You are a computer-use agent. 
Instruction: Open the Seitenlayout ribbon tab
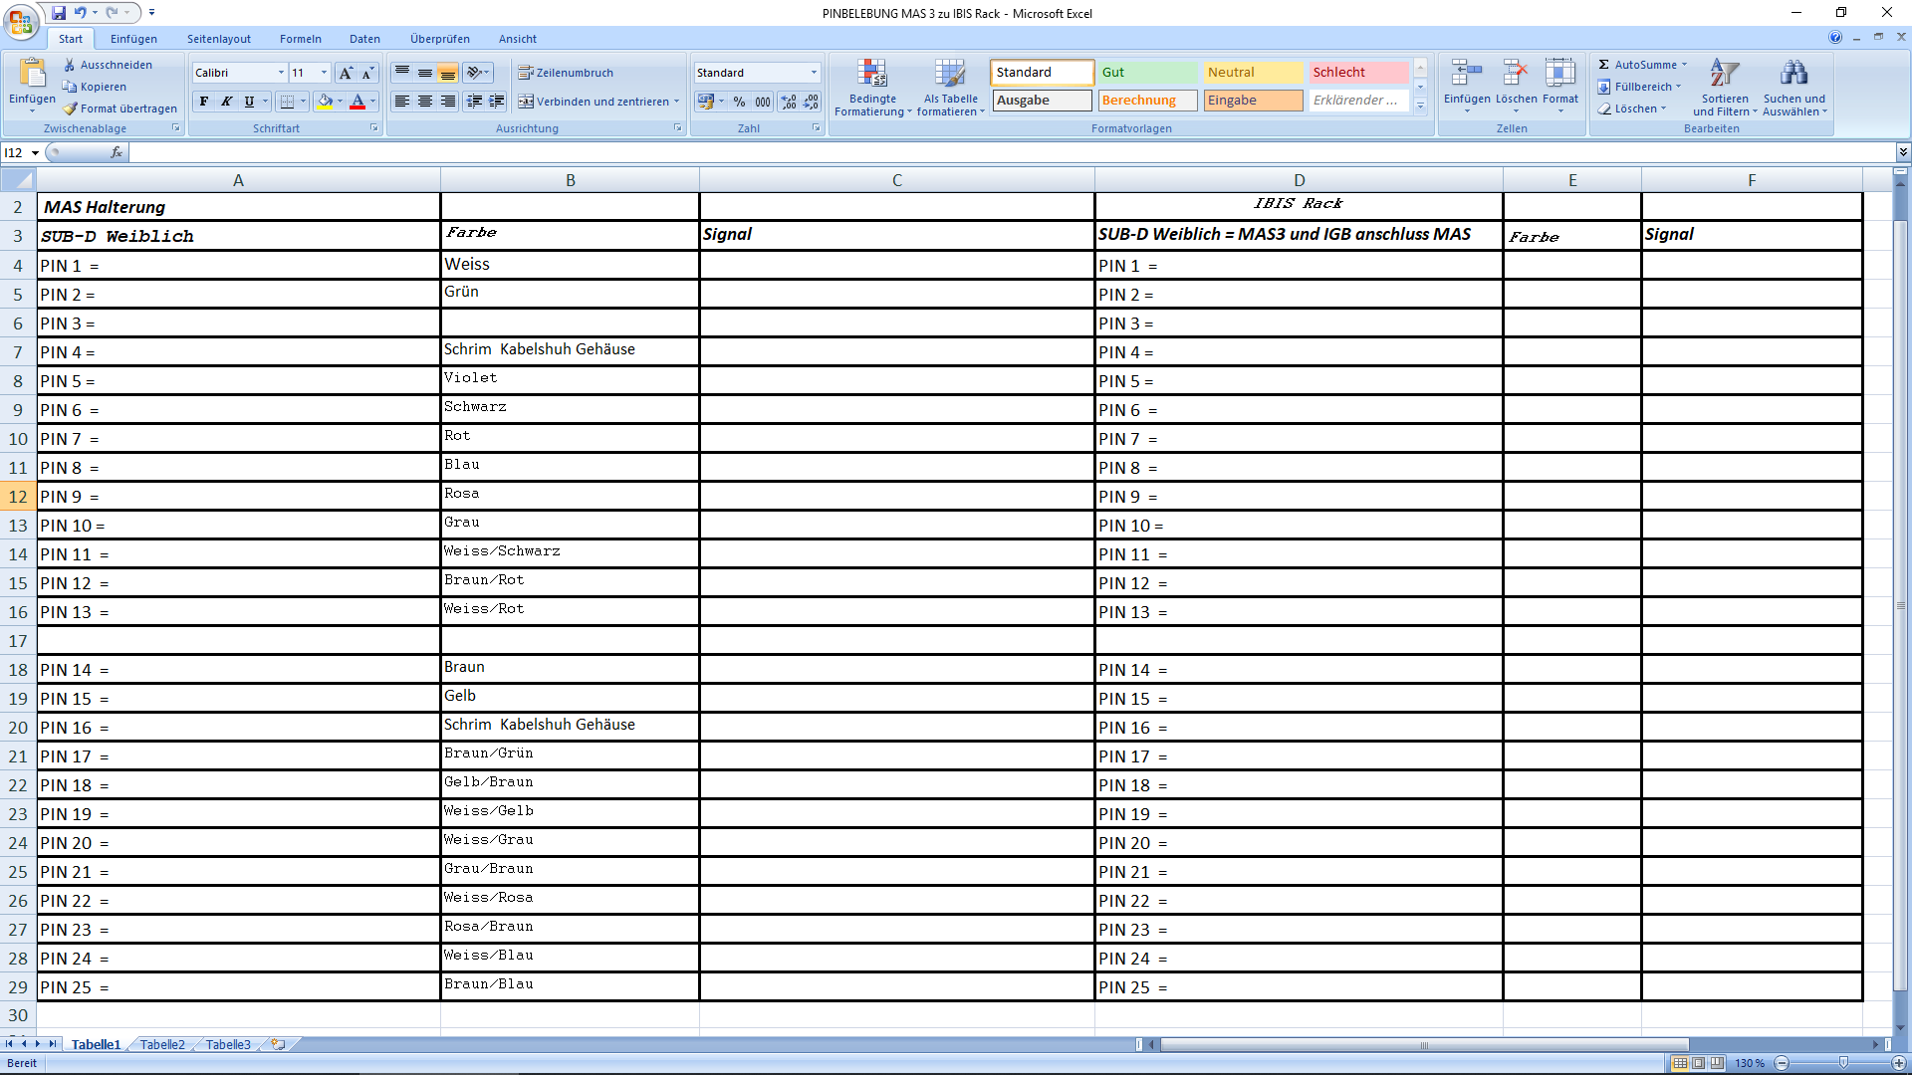[x=219, y=39]
